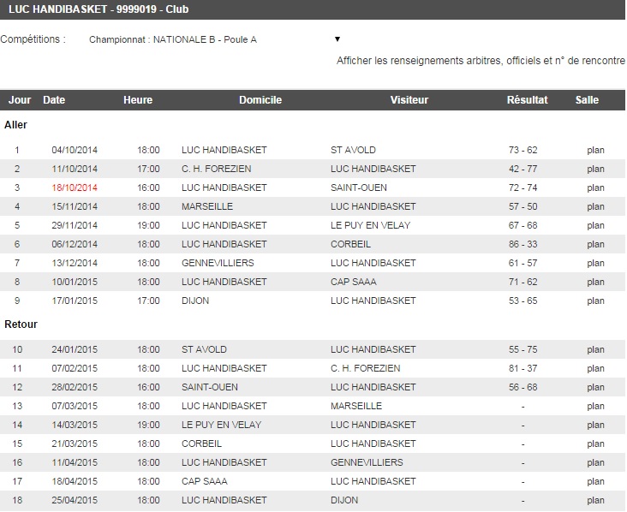Click visitor CAP SAAA in row 8
The image size is (627, 512).
point(354,282)
